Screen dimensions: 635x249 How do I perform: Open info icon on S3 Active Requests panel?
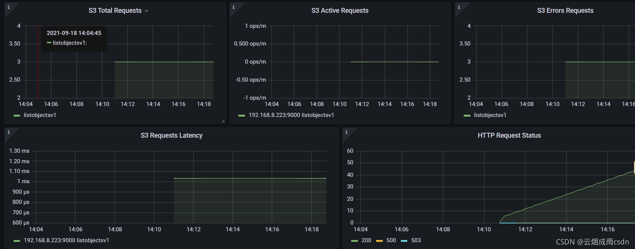pyautogui.click(x=233, y=7)
